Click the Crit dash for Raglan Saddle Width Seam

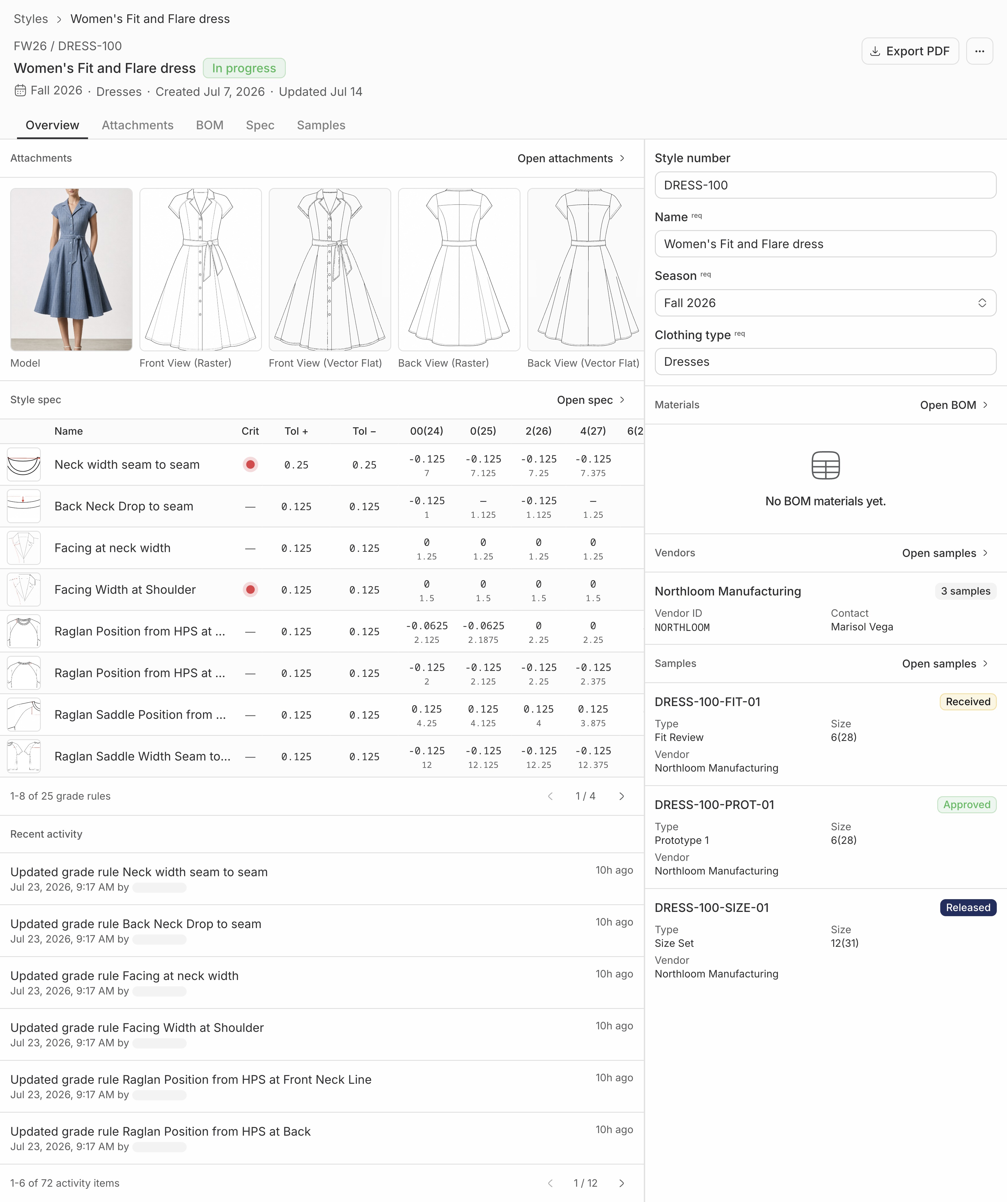[250, 757]
